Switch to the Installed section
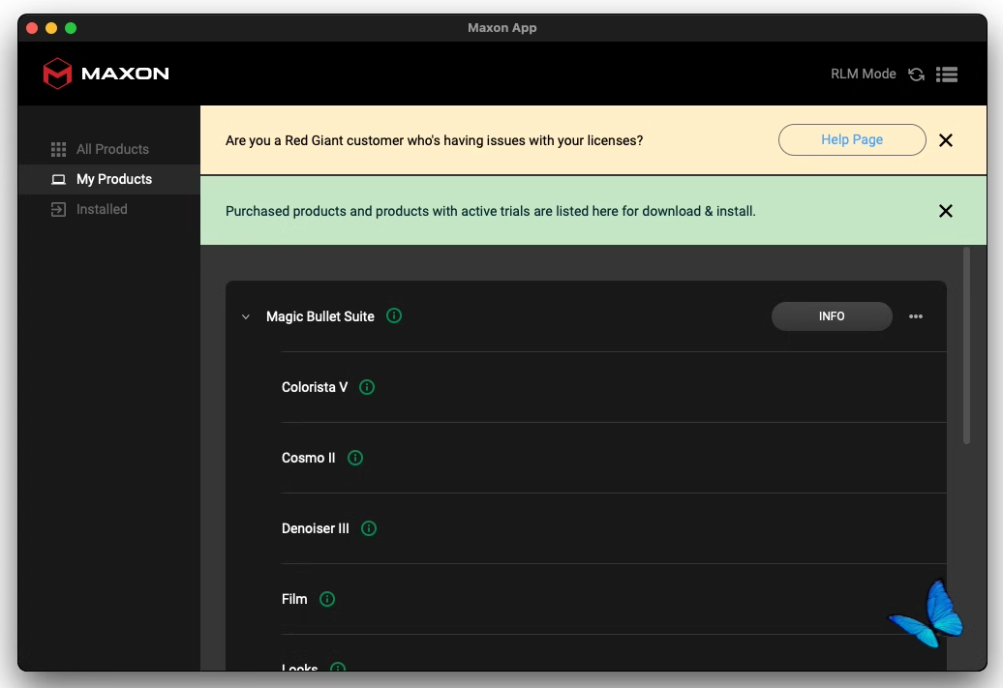Image resolution: width=1003 pixels, height=688 pixels. tap(102, 209)
